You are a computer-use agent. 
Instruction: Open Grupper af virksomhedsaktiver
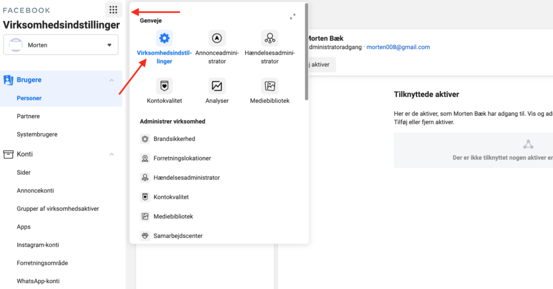(58, 209)
